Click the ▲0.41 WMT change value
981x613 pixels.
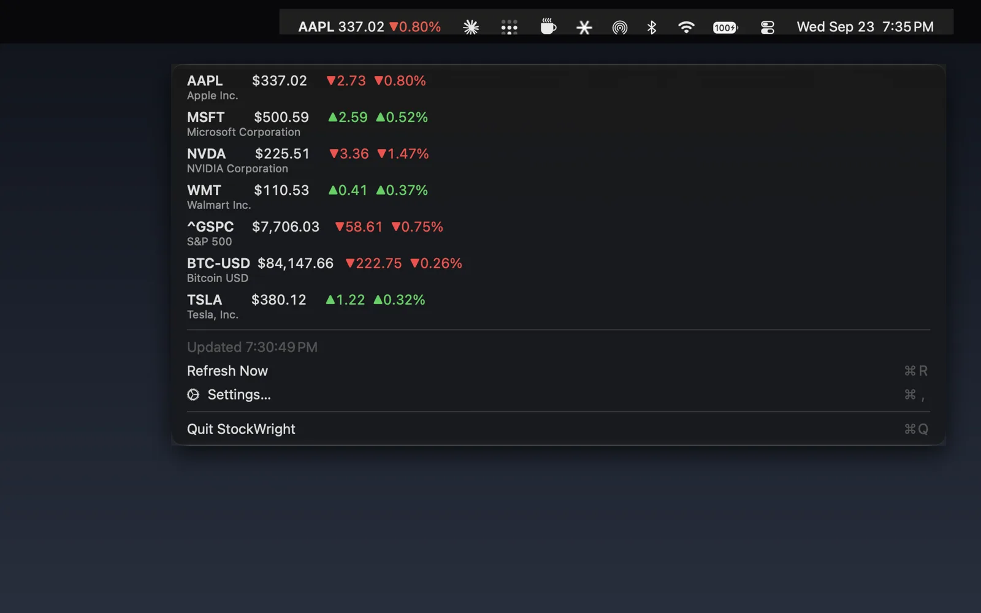[x=348, y=191]
